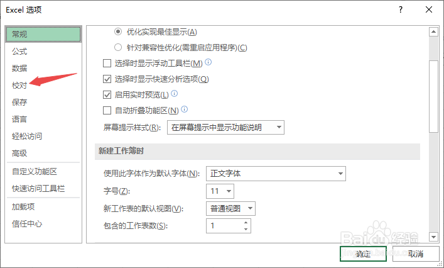The image size is (444, 268).
Task: Click scrollbar down arrow in options pane
Action: tap(433, 236)
